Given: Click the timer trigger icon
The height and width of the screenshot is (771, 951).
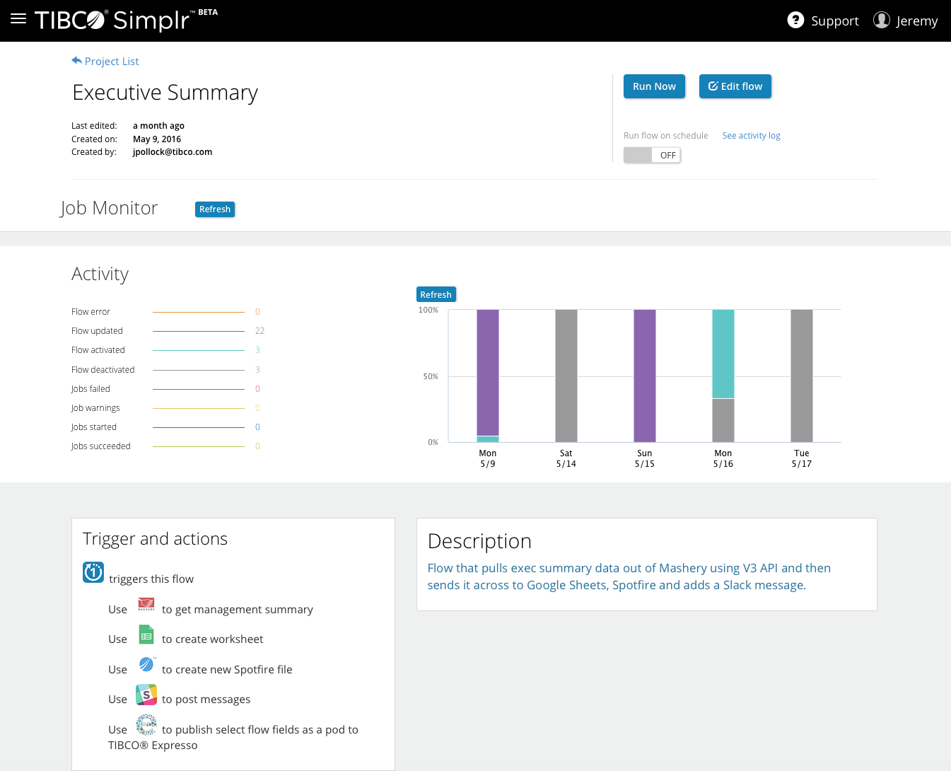Looking at the screenshot, I should pyautogui.click(x=93, y=572).
